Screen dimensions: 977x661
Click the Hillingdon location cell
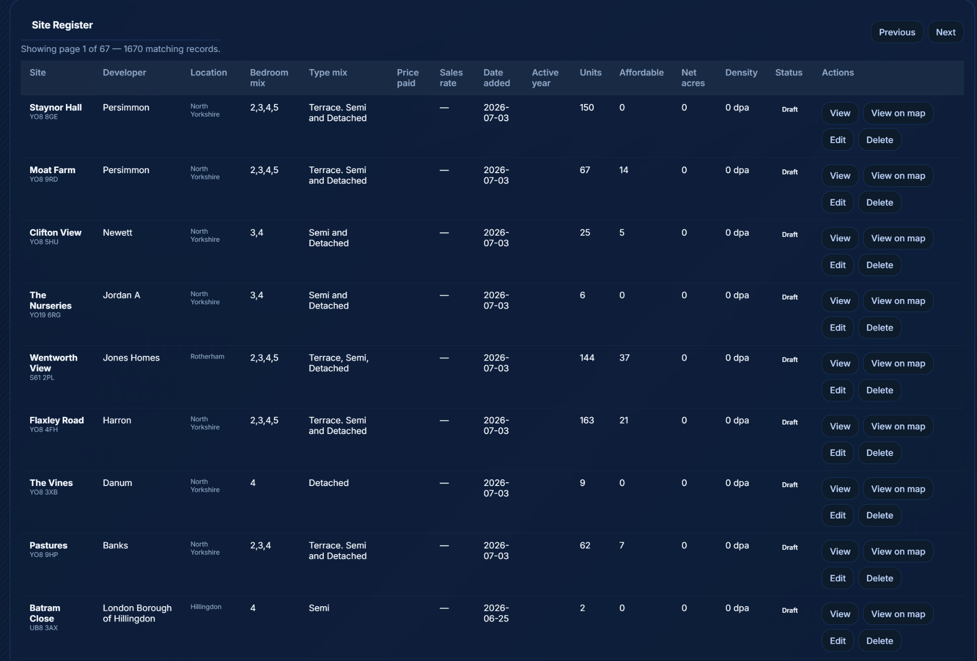pos(206,607)
